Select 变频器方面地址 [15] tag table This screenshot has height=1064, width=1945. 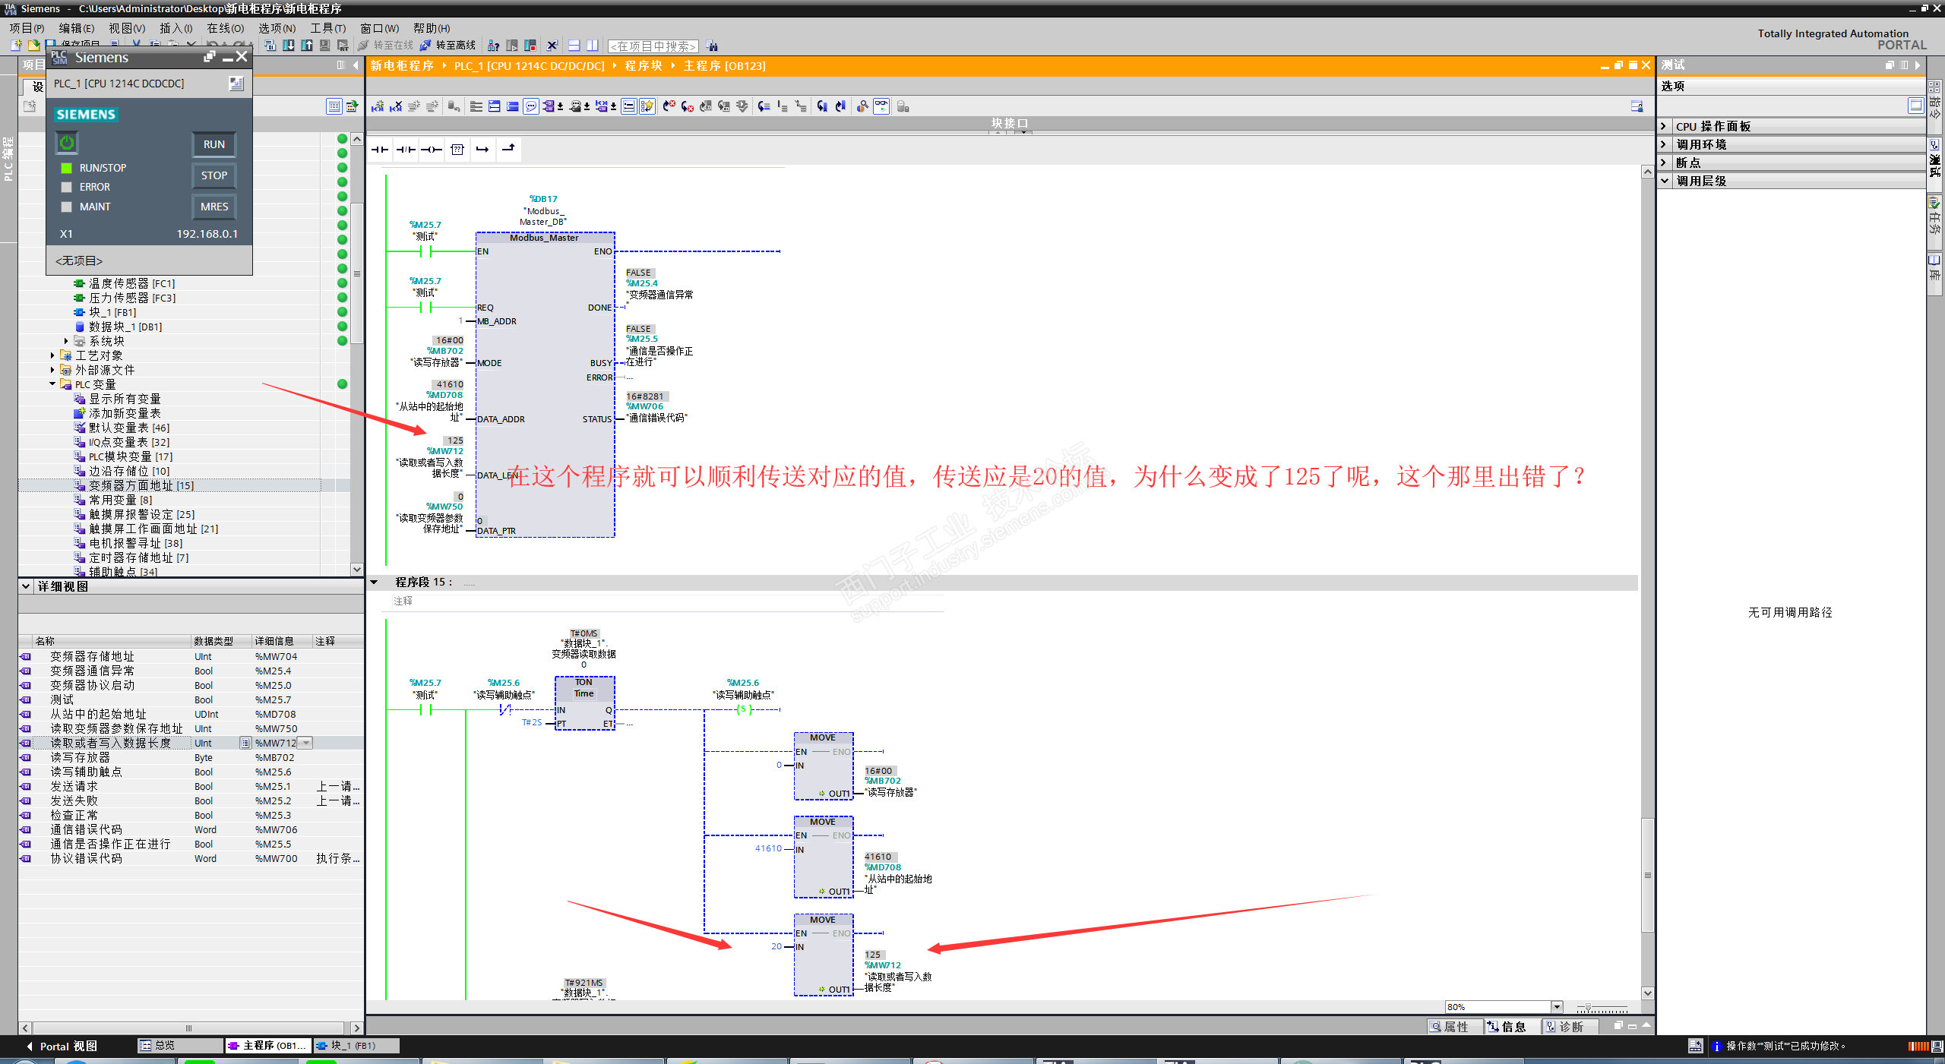[x=141, y=485]
